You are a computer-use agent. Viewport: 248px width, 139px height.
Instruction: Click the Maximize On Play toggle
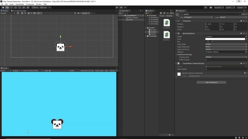(x=87, y=71)
